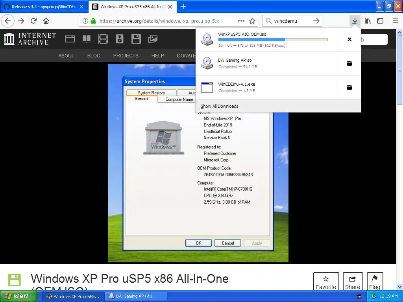Click the Favorite star button
403x302 pixels.
point(326,282)
